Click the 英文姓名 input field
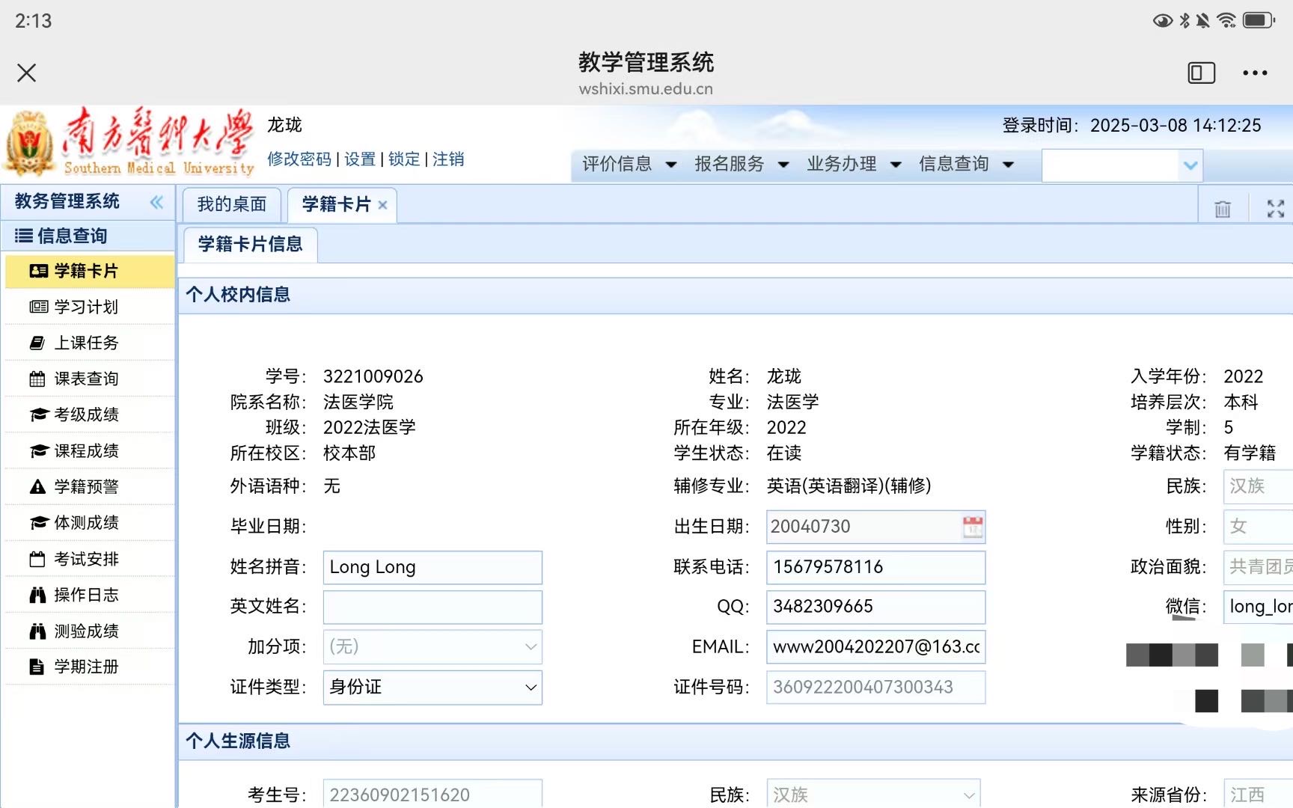The width and height of the screenshot is (1293, 808). (x=432, y=607)
